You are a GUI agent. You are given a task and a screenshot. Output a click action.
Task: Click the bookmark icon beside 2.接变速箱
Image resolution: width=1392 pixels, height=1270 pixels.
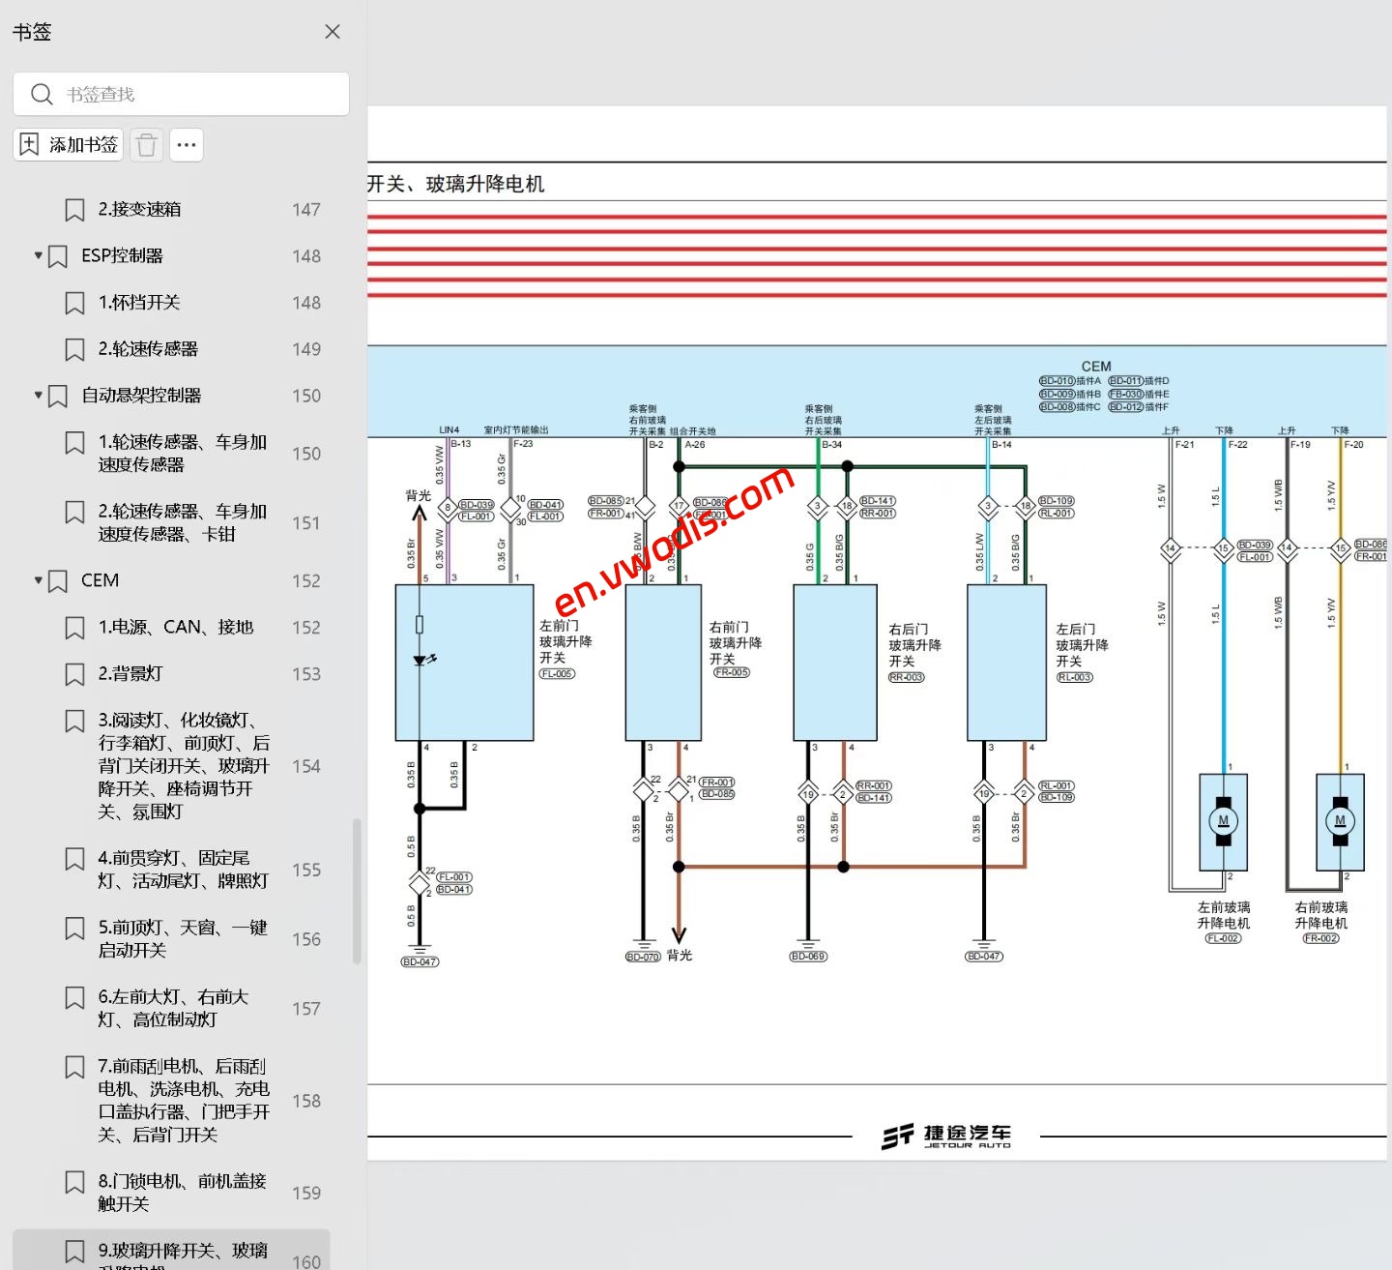75,208
